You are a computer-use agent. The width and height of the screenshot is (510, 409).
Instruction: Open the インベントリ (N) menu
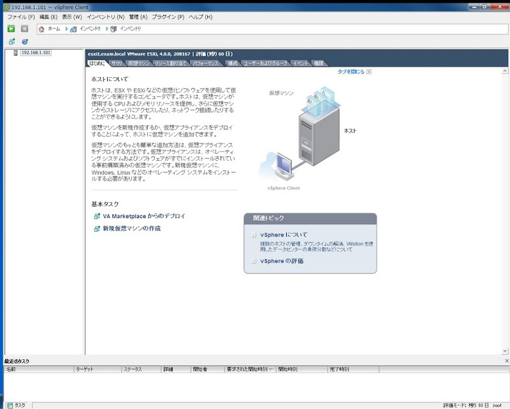click(x=105, y=17)
